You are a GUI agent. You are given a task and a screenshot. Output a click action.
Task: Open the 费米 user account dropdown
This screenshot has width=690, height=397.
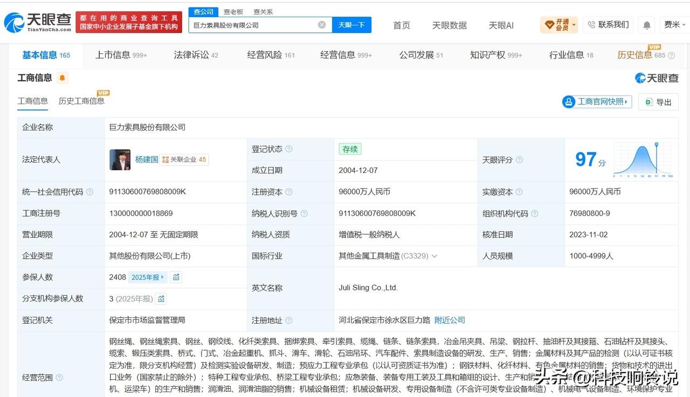(x=675, y=25)
